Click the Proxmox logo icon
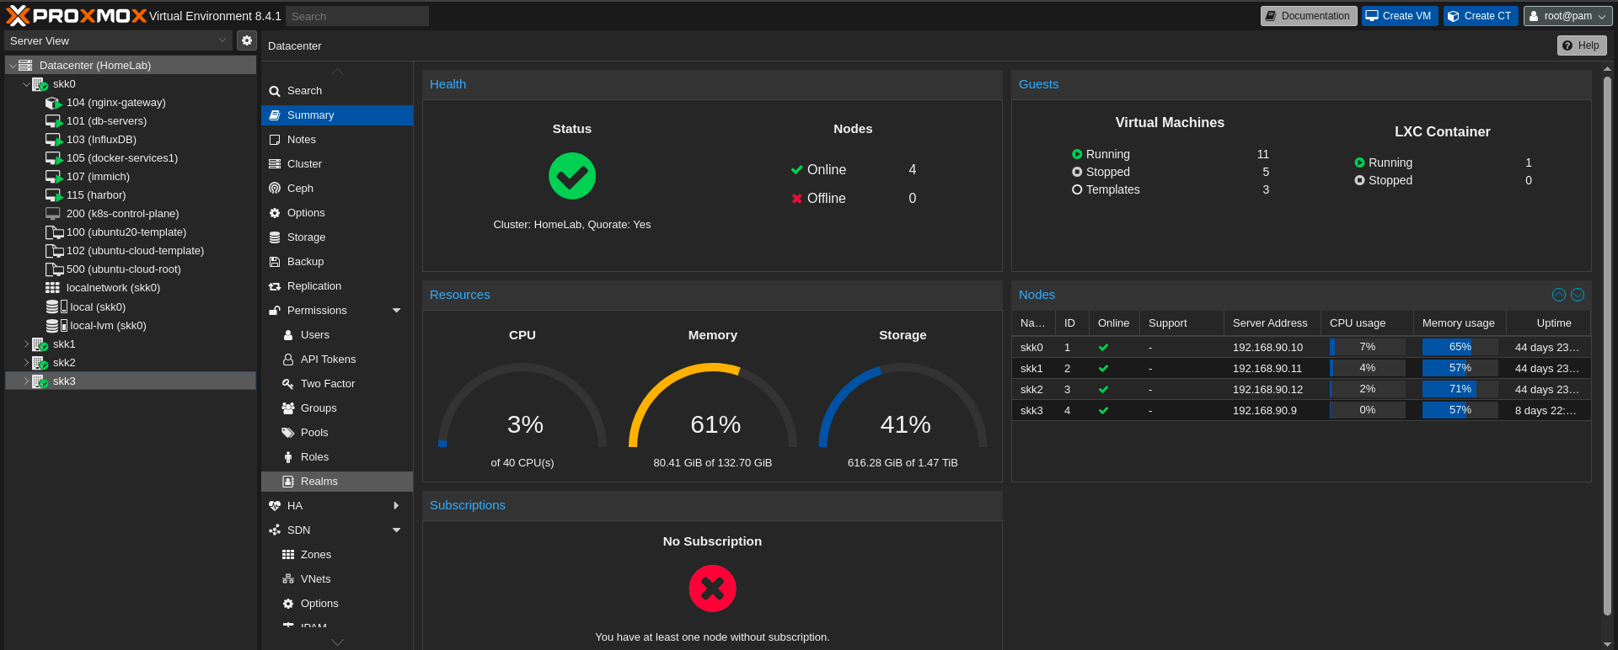The height and width of the screenshot is (650, 1618). (18, 16)
